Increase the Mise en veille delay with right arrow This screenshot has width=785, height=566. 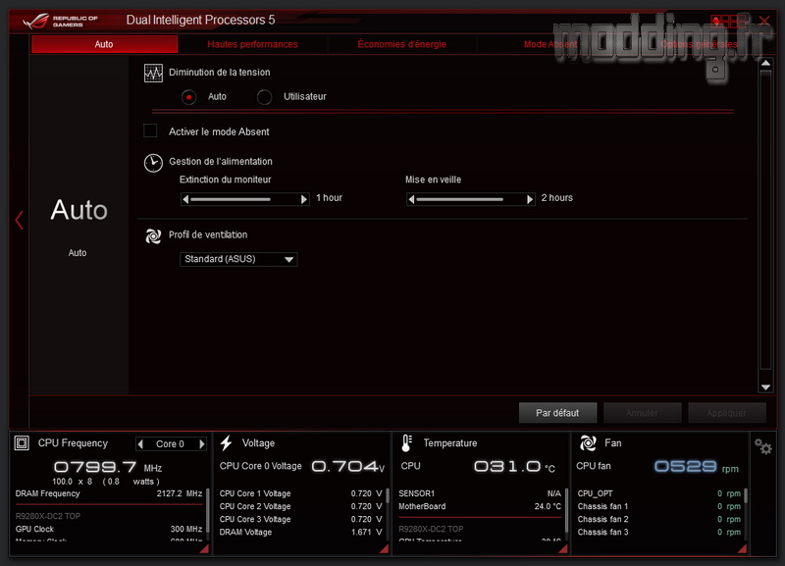click(x=530, y=199)
